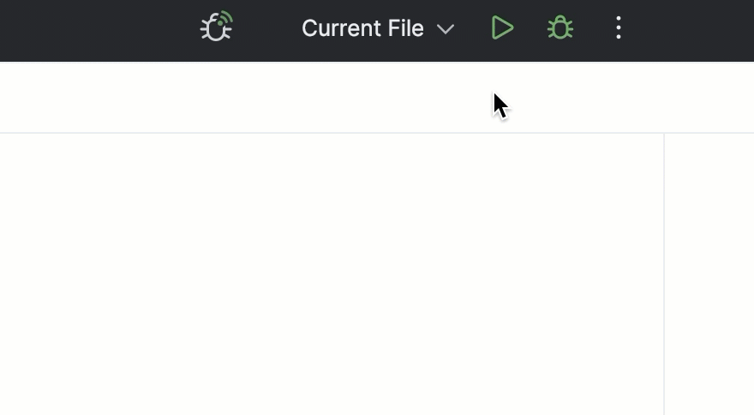Click the Run button in the toolbar

tap(502, 27)
